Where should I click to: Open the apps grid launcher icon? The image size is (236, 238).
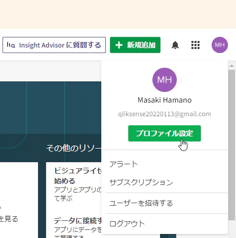pos(195,45)
